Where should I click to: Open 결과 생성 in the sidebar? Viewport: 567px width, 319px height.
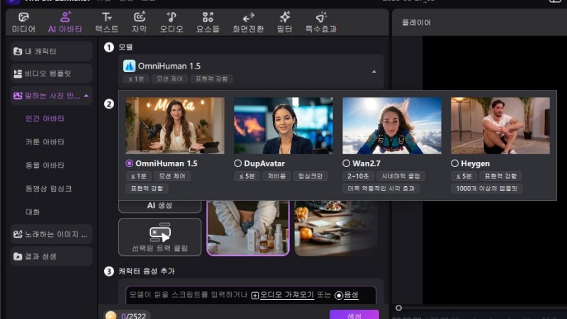click(51, 257)
